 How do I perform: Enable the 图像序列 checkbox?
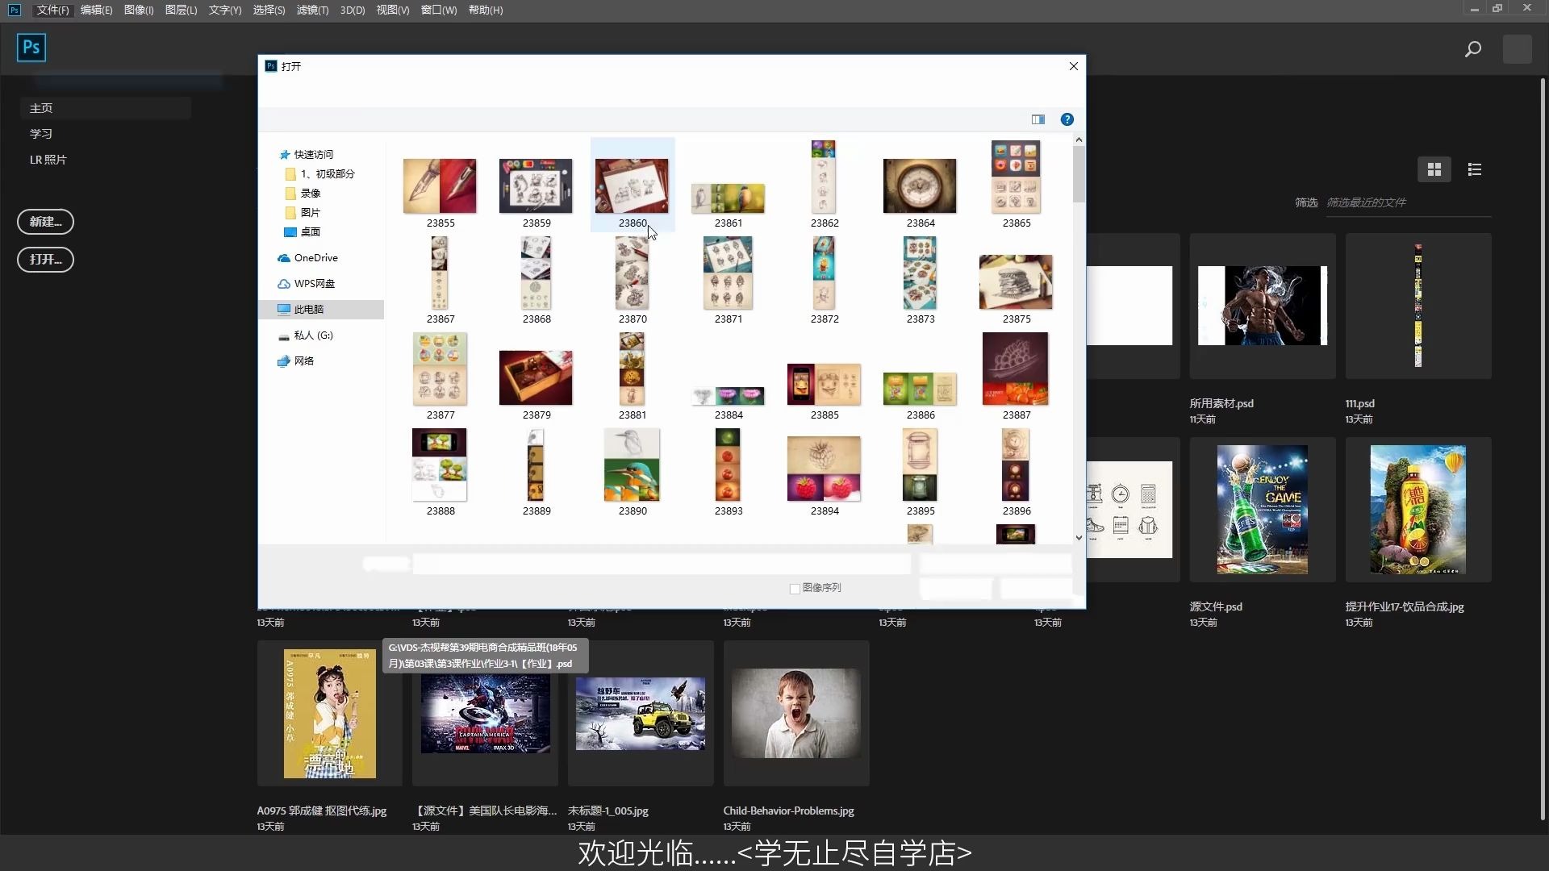point(795,589)
